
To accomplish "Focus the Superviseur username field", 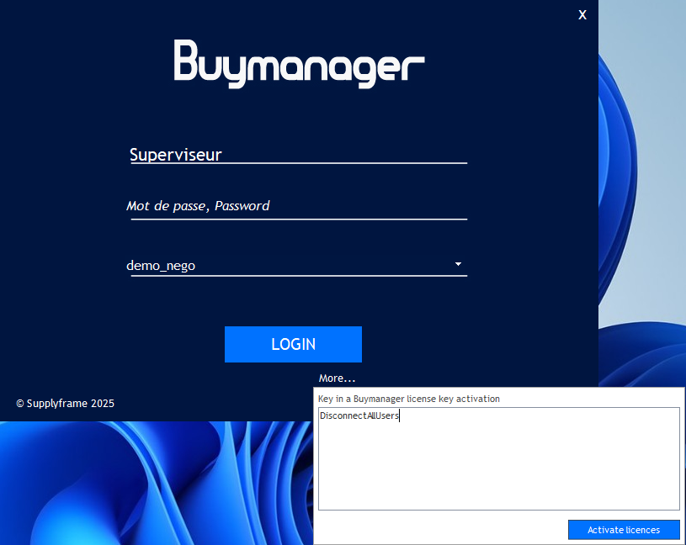I will pyautogui.click(x=298, y=154).
